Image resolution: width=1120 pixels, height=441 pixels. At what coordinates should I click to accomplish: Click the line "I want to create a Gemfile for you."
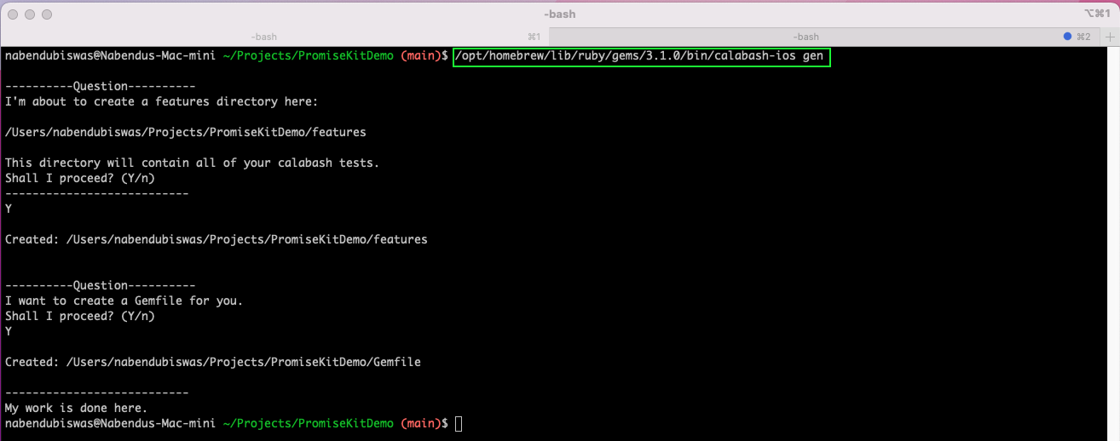click(x=124, y=301)
